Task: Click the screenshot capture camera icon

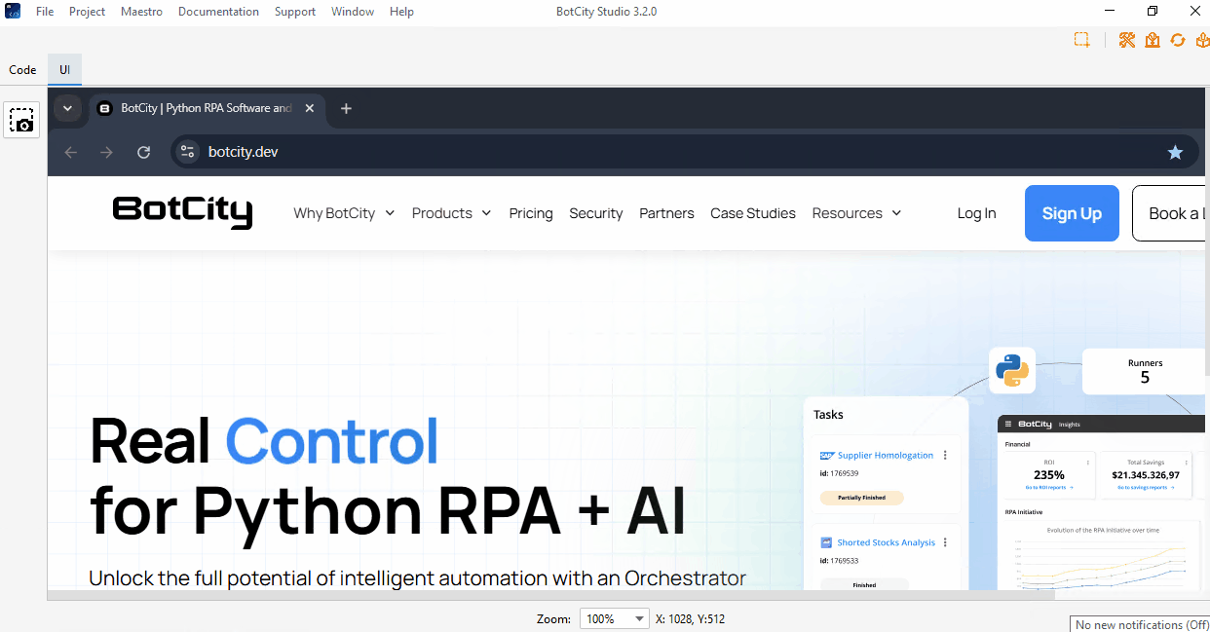Action: tap(21, 120)
